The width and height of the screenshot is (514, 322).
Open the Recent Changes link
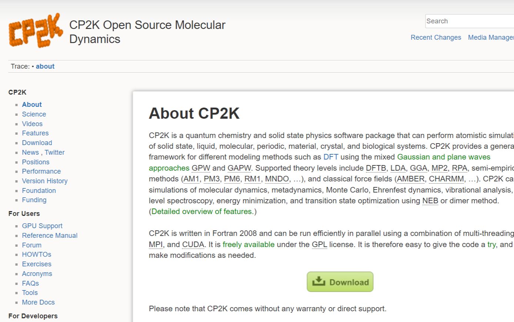[436, 37]
